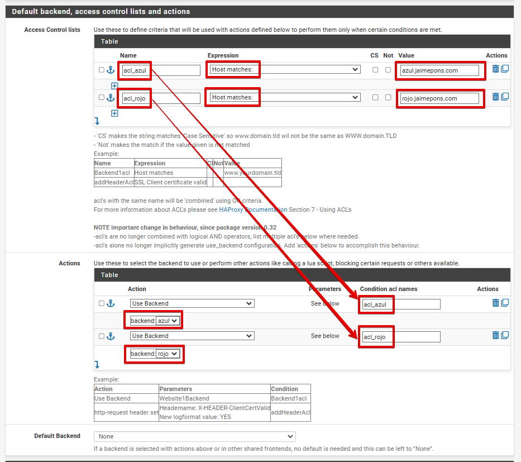Open the Default Backend dropdown

(194, 436)
